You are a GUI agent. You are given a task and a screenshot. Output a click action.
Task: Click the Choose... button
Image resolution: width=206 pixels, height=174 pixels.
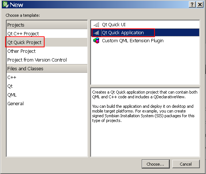[156, 164]
